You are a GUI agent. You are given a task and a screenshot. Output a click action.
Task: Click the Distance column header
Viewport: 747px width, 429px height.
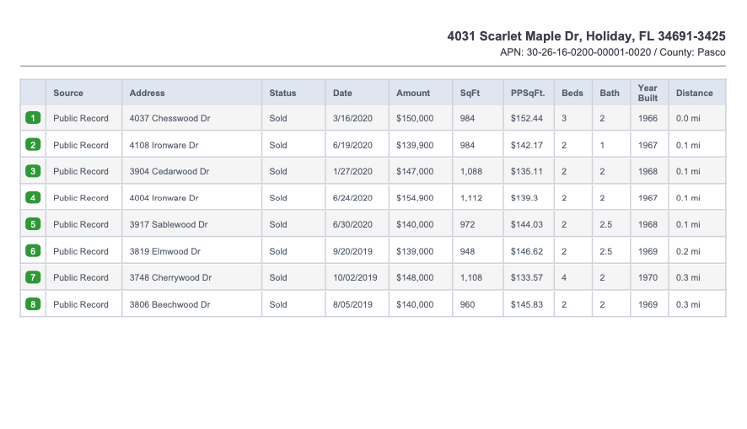pos(694,93)
